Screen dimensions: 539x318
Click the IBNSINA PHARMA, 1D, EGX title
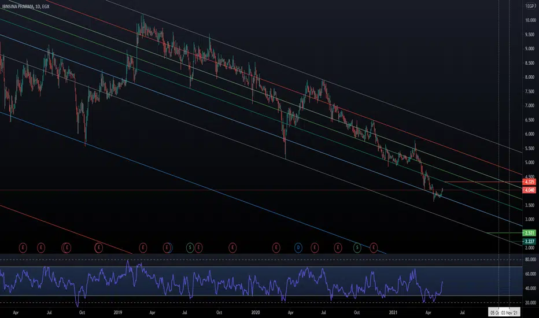click(x=26, y=6)
